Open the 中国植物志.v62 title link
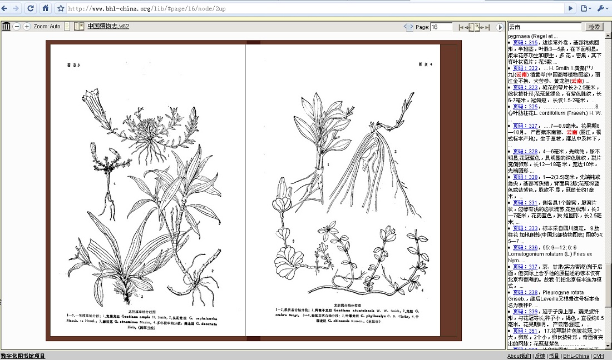This screenshot has height=360, width=612. pyautogui.click(x=108, y=26)
